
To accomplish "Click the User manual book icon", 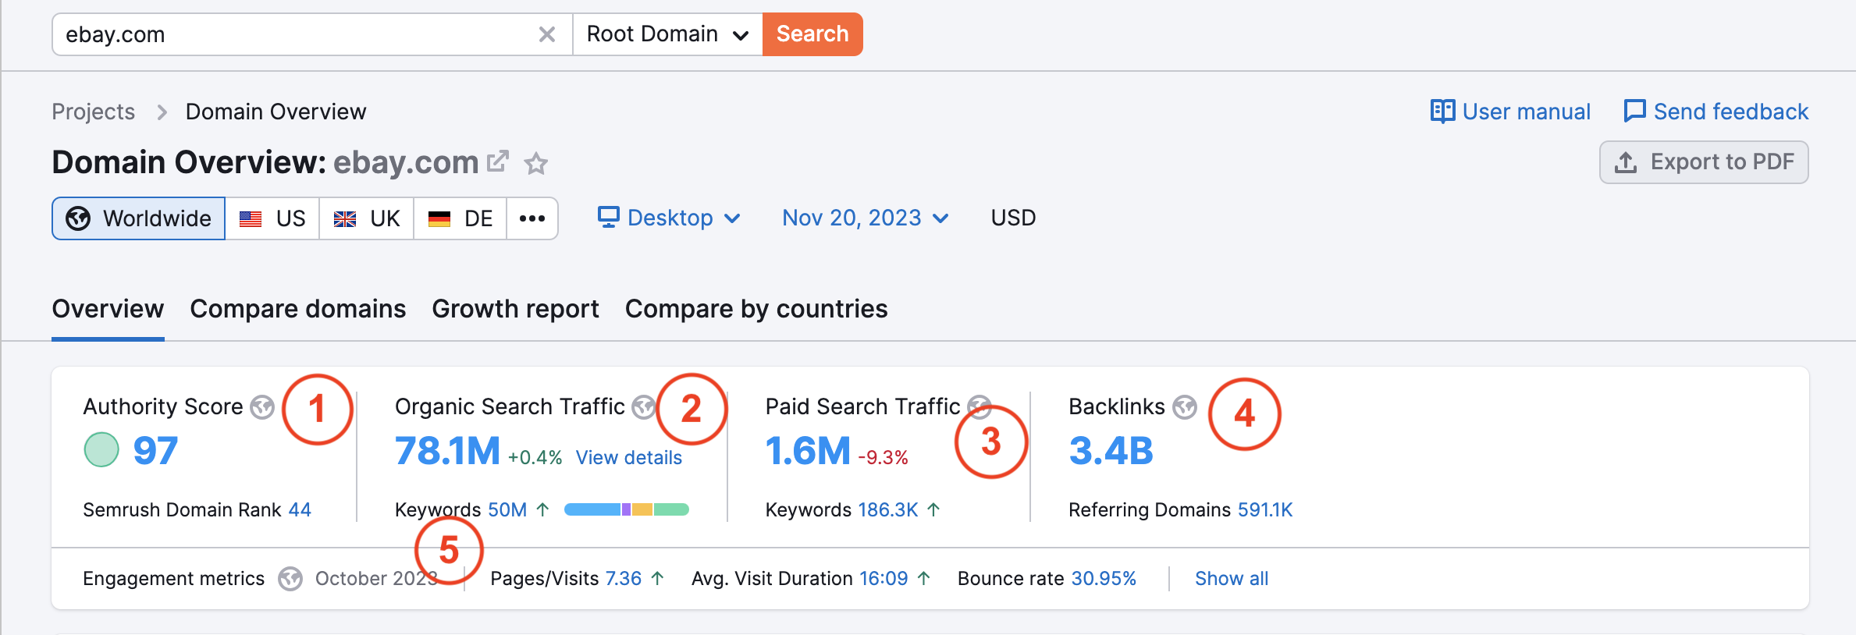I will pyautogui.click(x=1442, y=112).
